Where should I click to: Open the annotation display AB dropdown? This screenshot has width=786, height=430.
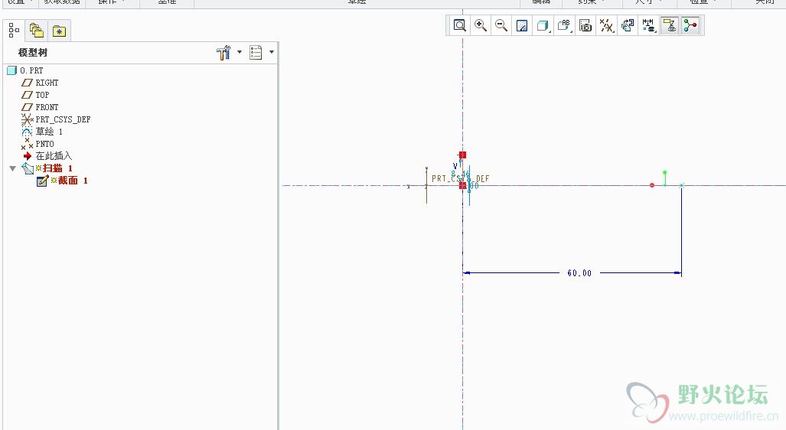coord(565,25)
